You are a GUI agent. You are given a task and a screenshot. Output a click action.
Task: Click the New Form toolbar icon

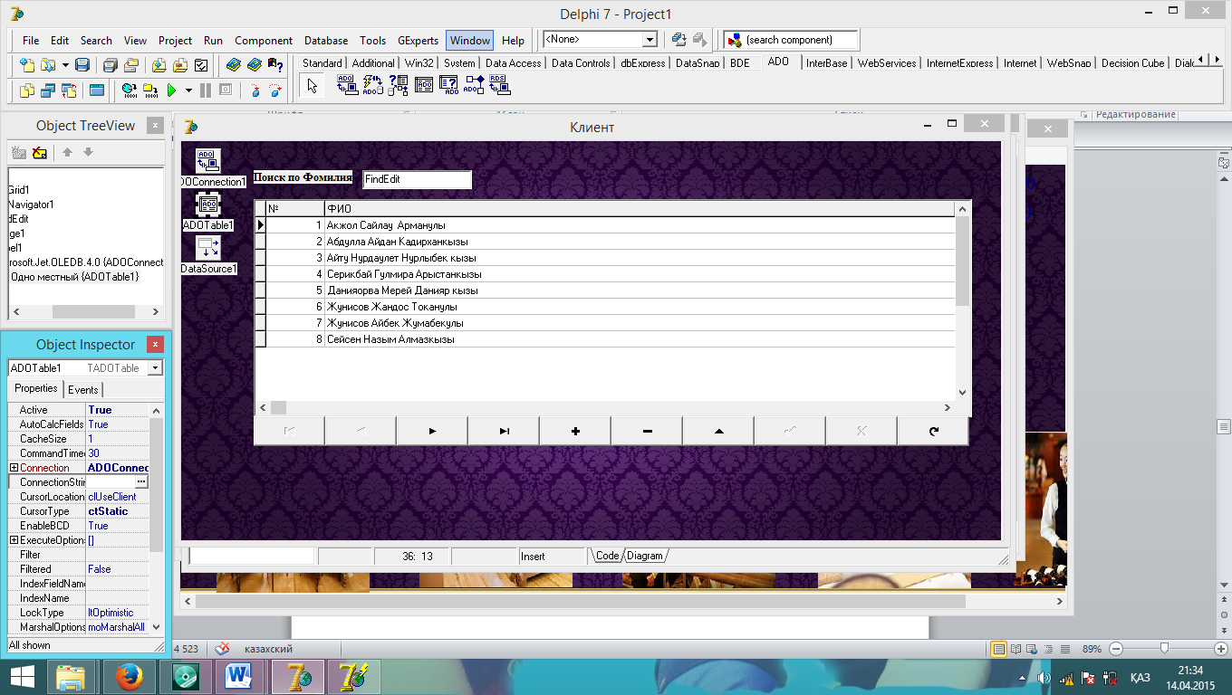point(96,90)
